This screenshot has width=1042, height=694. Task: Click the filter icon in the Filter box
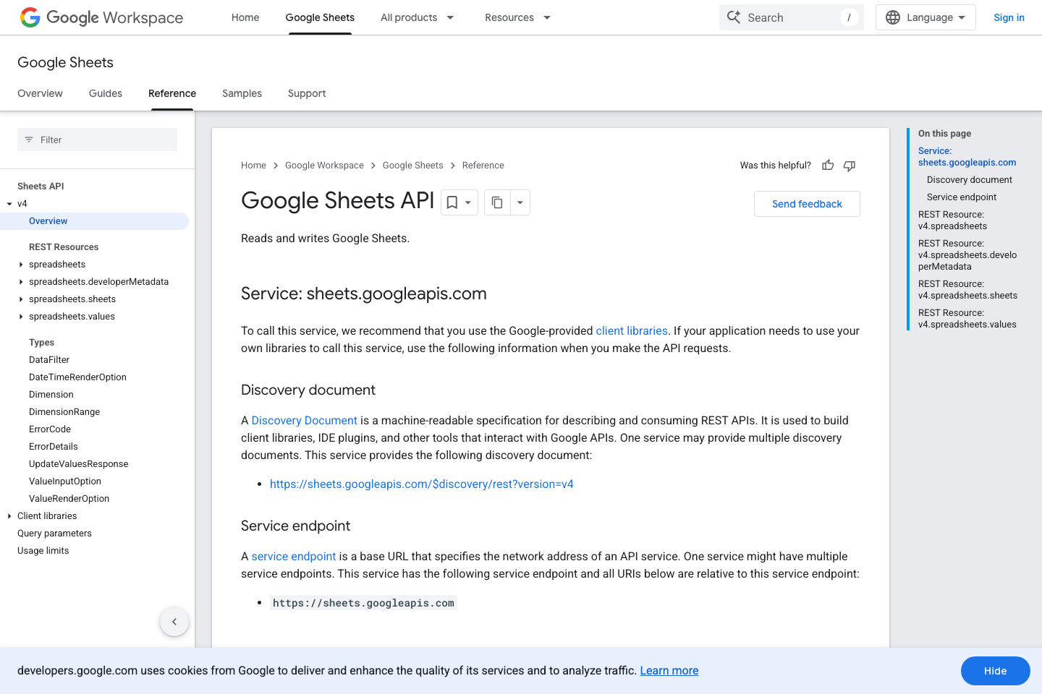28,139
